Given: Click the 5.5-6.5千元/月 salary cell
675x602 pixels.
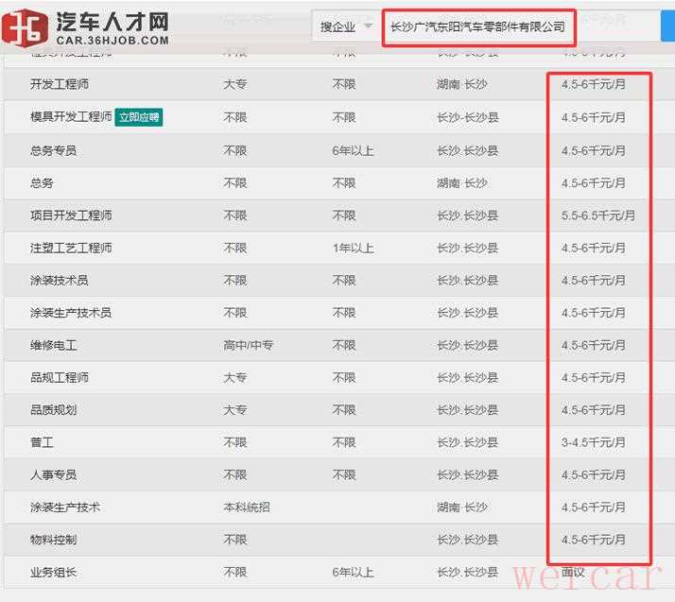Looking at the screenshot, I should tap(597, 215).
